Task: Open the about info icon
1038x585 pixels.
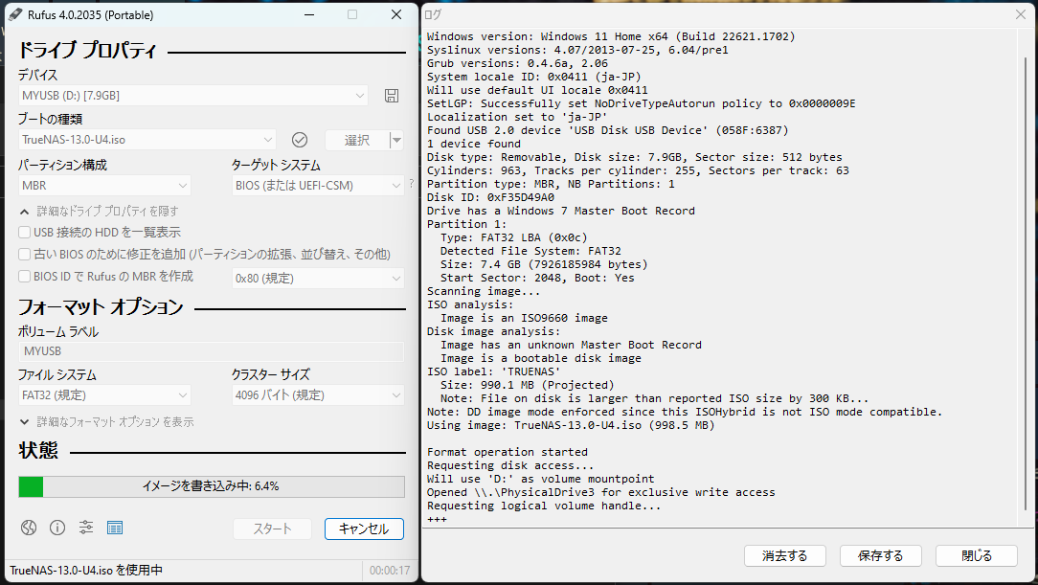Action: tap(57, 528)
